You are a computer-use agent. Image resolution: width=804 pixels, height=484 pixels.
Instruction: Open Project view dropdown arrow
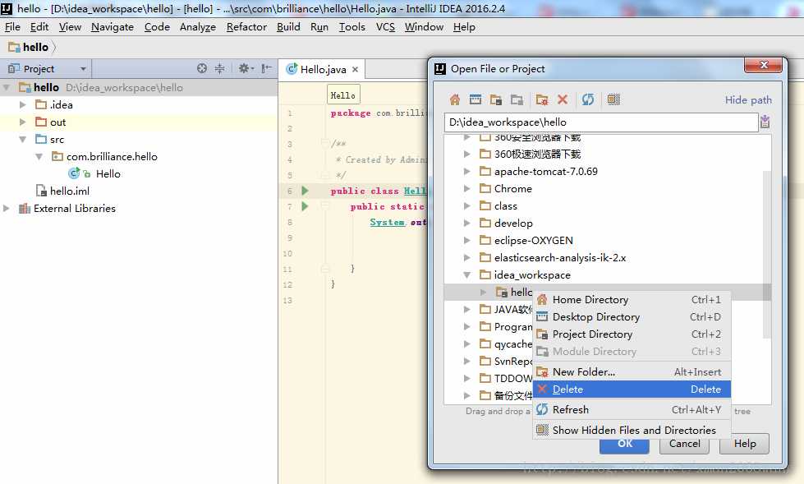[x=83, y=69]
